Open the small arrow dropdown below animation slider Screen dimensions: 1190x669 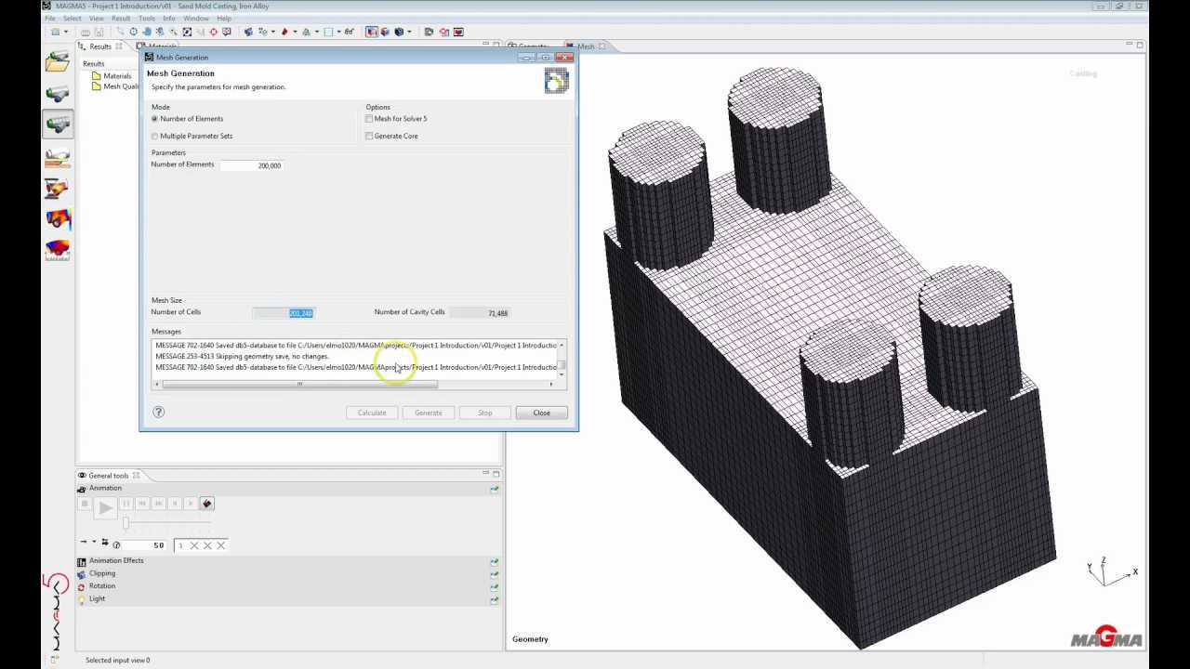(x=94, y=542)
